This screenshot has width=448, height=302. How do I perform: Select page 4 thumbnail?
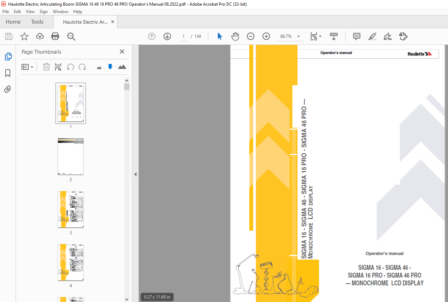tap(71, 262)
